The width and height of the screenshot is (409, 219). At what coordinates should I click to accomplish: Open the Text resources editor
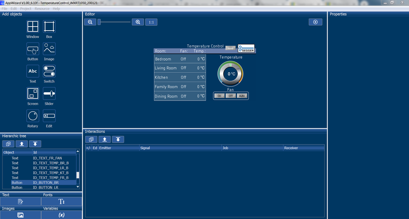point(20,201)
